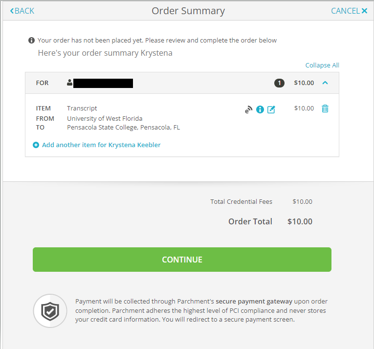Click Add another item for Krystena Keebler
374x349 pixels.
[x=101, y=145]
